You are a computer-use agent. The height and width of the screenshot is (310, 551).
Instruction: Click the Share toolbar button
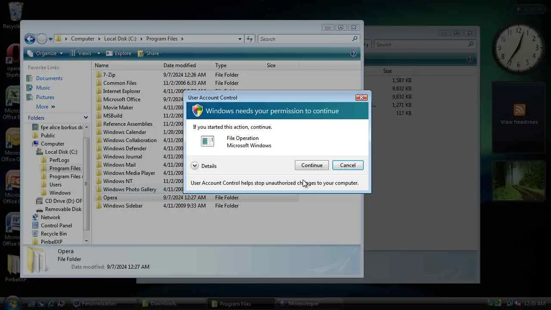pos(149,53)
